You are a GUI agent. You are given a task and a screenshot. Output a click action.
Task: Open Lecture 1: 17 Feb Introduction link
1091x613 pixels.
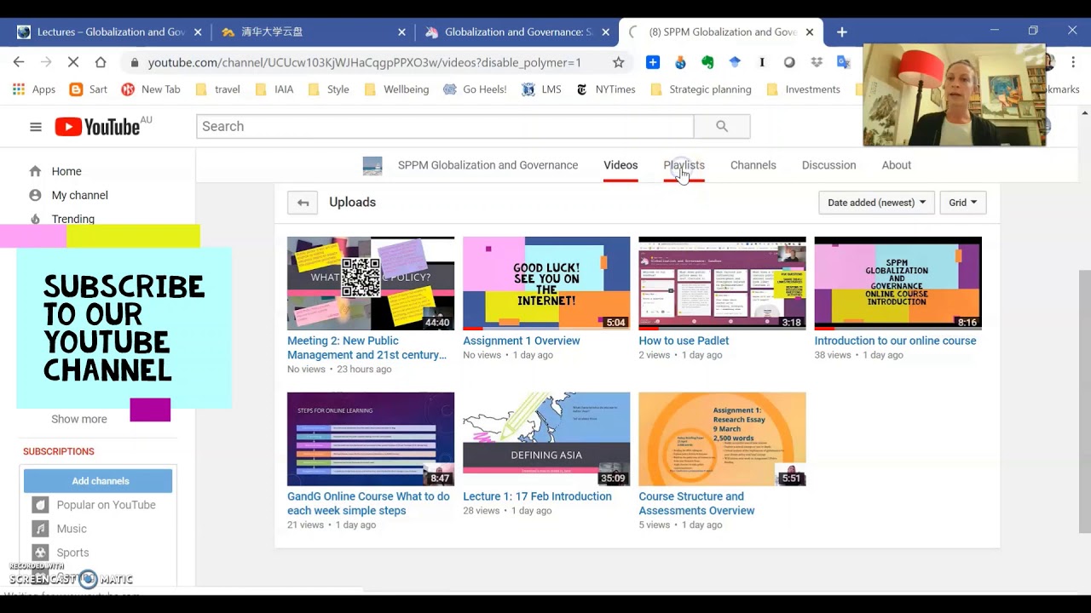537,496
